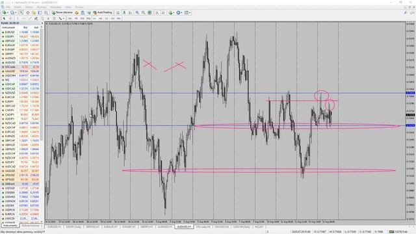
Task: Set timeframe to M5
Action: coord(76,18)
